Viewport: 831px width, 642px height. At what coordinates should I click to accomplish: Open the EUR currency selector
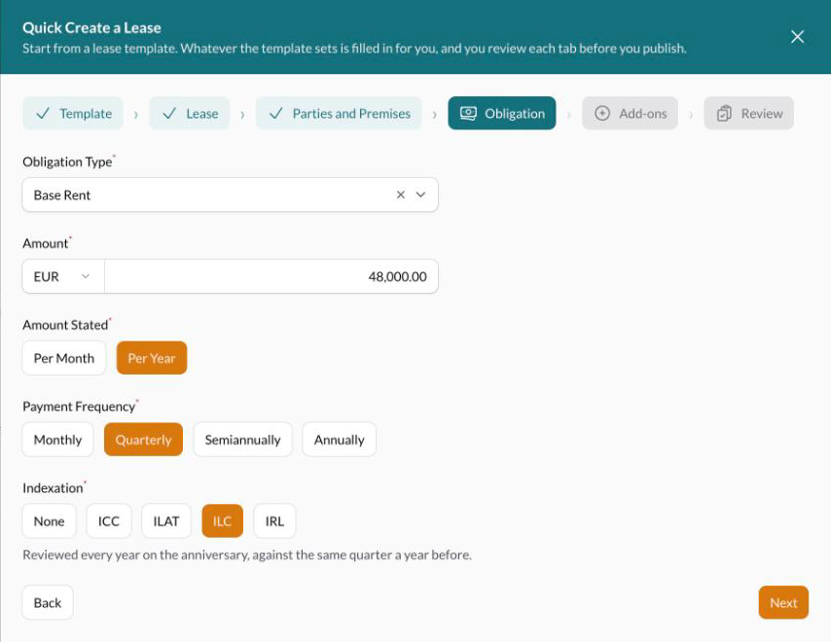point(63,276)
